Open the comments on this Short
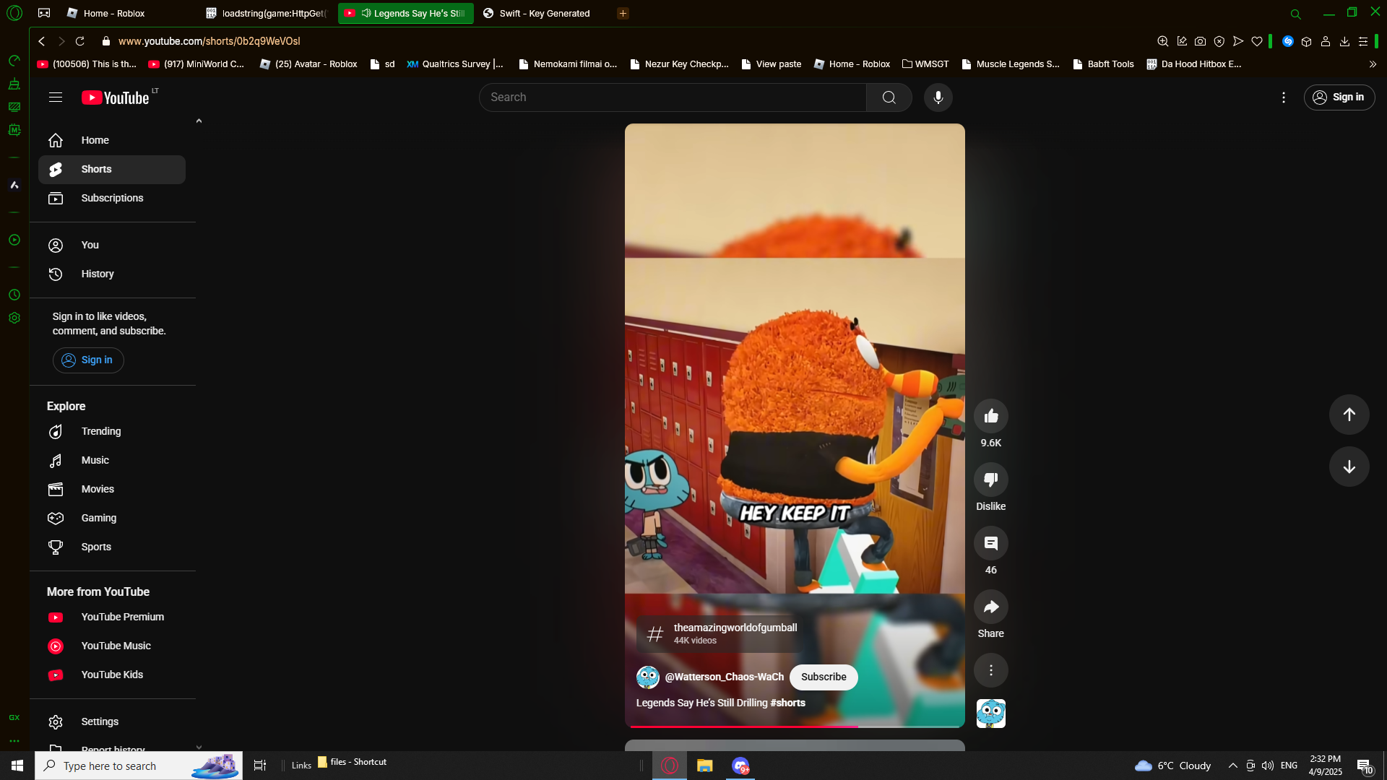1387x780 pixels. point(990,543)
